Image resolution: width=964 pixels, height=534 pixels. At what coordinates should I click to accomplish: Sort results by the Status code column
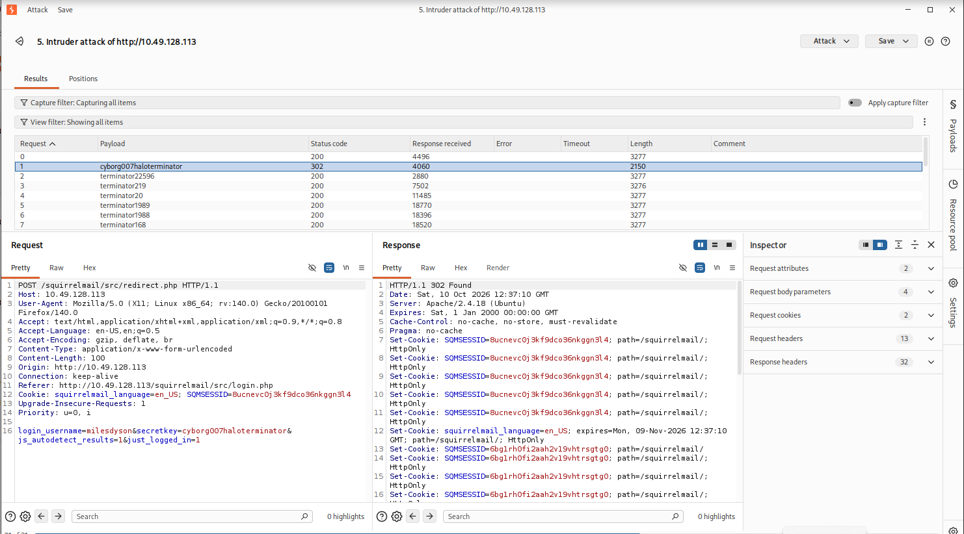tap(358, 144)
